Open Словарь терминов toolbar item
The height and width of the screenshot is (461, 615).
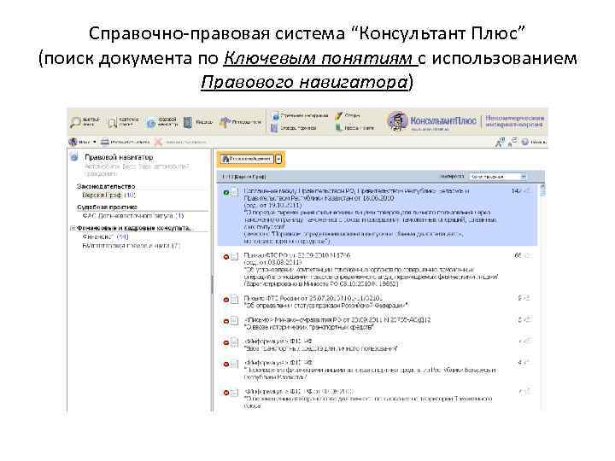(294, 128)
